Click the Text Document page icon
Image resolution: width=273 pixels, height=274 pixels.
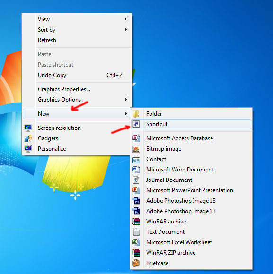[x=136, y=232]
